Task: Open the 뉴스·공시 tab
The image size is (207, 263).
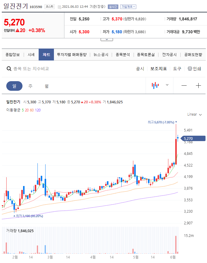Action: (x=101, y=55)
